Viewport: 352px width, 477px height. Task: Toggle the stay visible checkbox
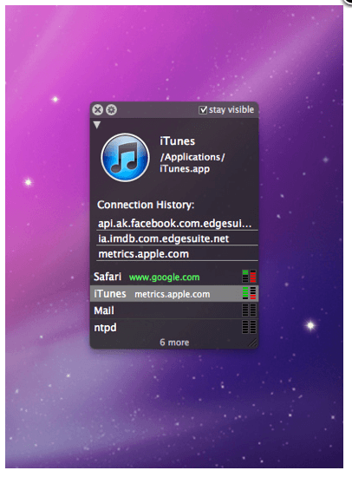[203, 110]
